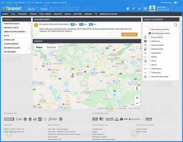
Task: Zoom out the map with minus
Action: [137, 103]
